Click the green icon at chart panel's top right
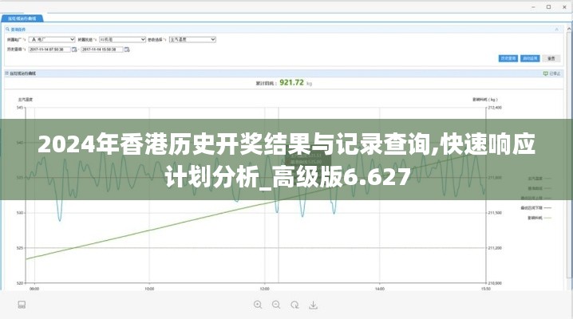573x319 pixels. click(547, 73)
